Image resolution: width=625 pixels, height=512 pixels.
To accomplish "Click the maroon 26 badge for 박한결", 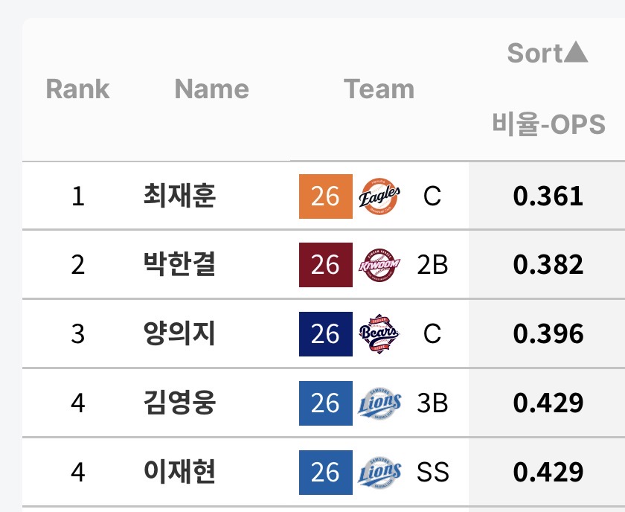I will [x=325, y=265].
